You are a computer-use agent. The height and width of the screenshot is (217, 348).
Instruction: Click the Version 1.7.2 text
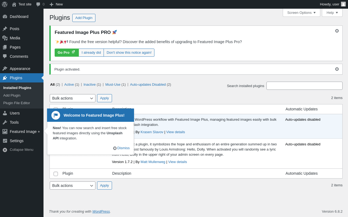pyautogui.click(x=122, y=162)
